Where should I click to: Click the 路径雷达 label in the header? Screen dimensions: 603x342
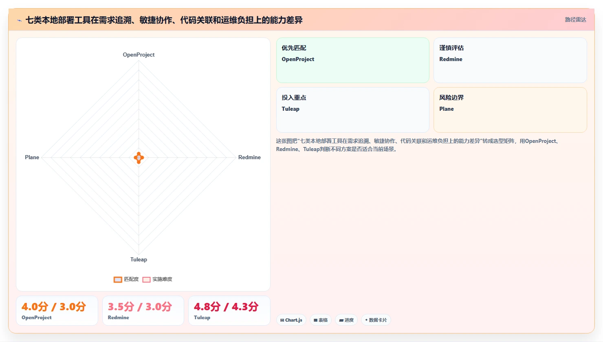point(575,20)
